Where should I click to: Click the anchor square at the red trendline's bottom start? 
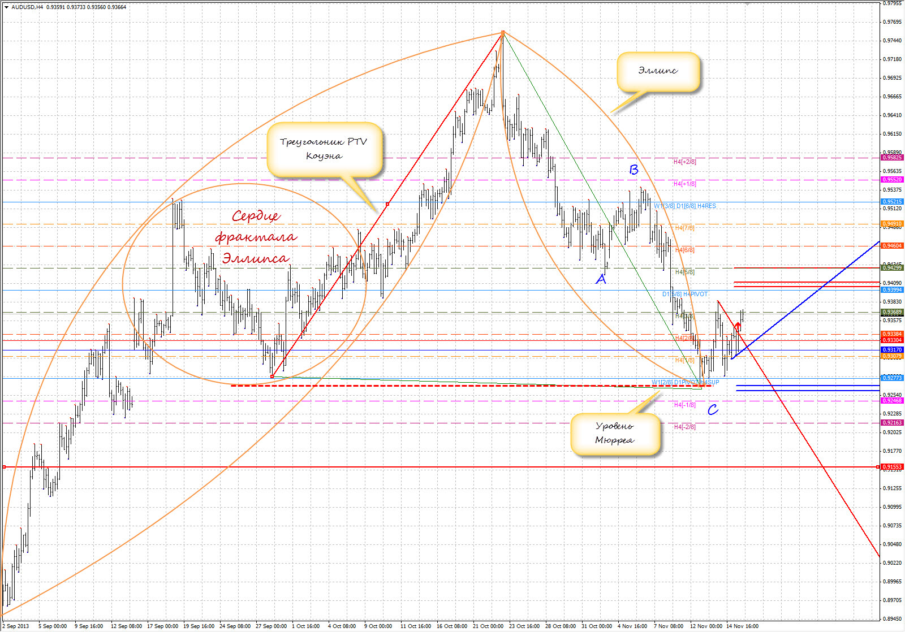[272, 376]
